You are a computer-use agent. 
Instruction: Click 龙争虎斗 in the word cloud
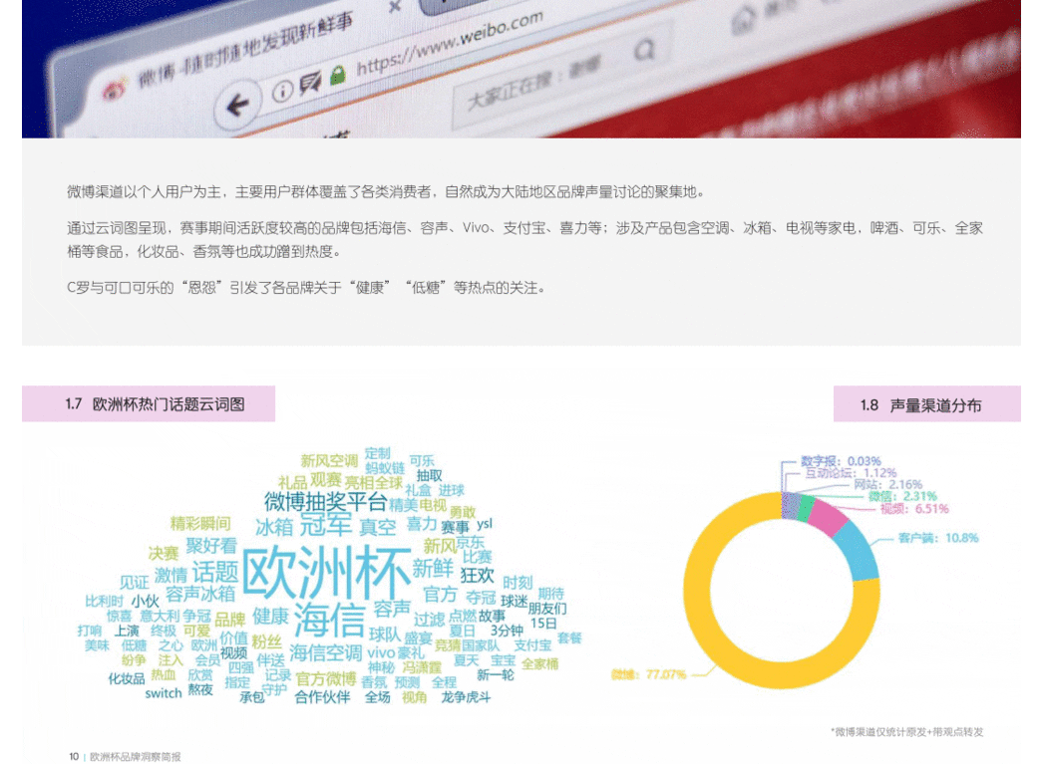tap(466, 697)
